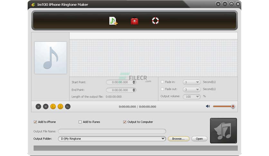Toggle the Add to iPhone checkbox

click(35, 122)
